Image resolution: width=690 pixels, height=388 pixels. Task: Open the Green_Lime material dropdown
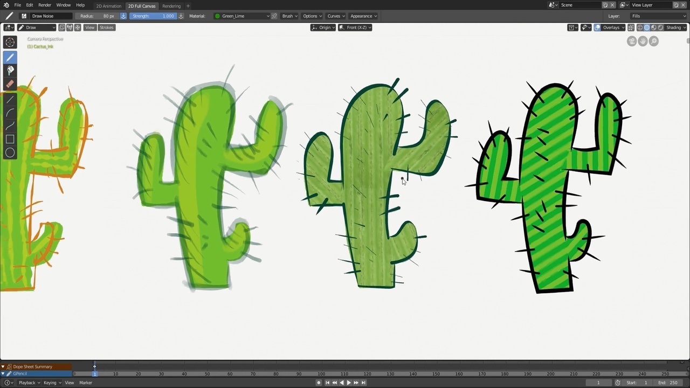(x=241, y=16)
